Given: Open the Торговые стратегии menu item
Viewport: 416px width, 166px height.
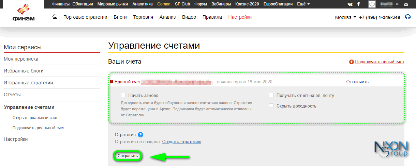Looking at the screenshot, I should (86, 17).
